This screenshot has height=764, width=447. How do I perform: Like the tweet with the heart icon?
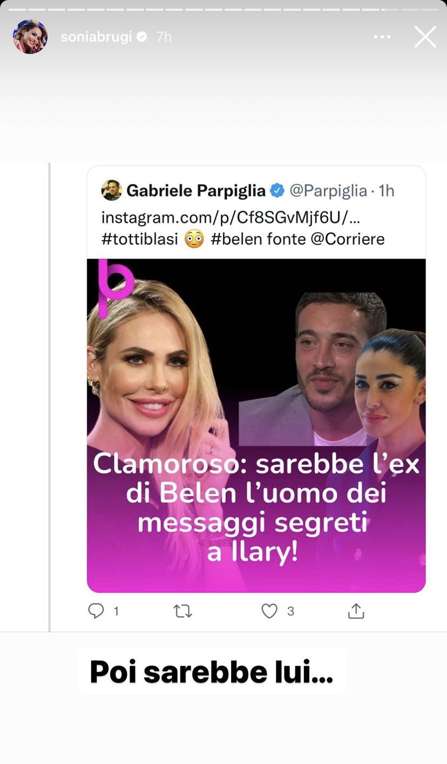point(269,611)
